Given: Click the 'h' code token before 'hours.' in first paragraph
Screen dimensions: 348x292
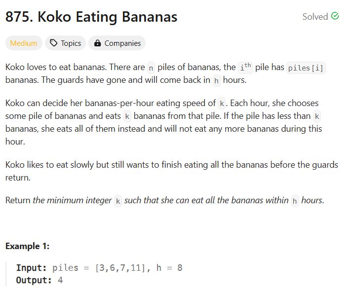Looking at the screenshot, I should coord(216,81).
